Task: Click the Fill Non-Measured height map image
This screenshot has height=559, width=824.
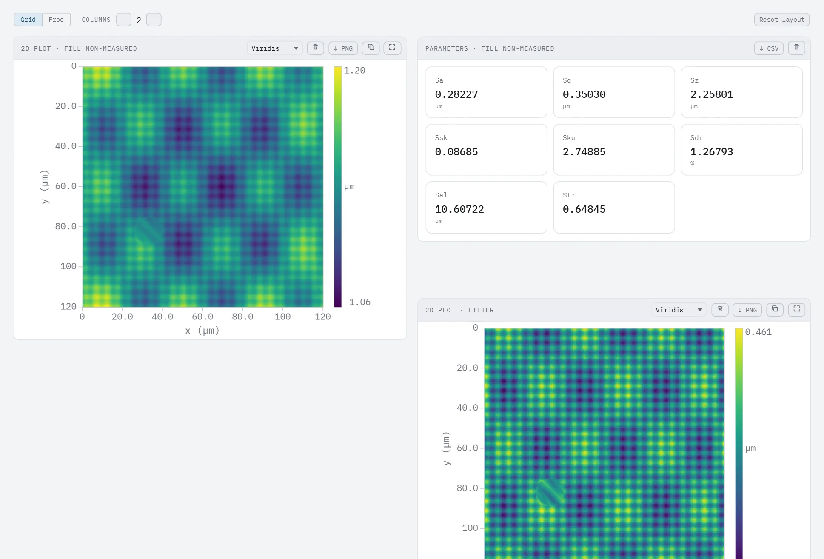Action: click(202, 186)
